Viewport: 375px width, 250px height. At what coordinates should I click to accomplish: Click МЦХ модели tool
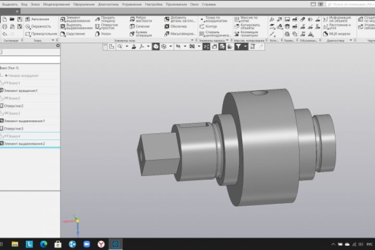pos(336,34)
